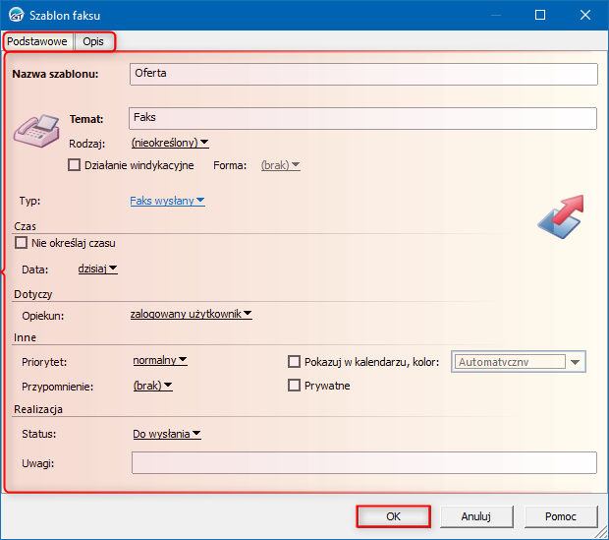Click the Inne section header text
This screenshot has width=609, height=540.
tap(25, 337)
